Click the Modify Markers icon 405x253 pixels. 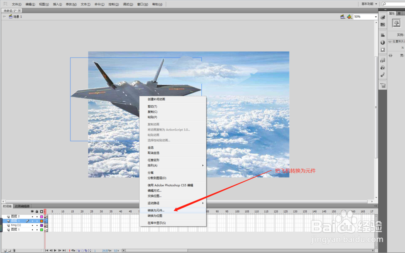[90, 251]
